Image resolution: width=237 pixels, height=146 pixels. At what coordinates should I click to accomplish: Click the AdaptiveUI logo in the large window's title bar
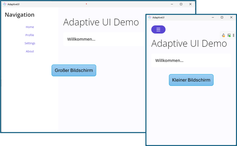point(5,4)
